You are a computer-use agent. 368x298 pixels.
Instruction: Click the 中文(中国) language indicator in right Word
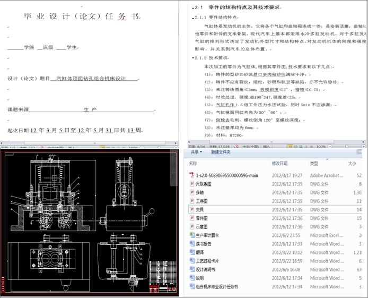(x=250, y=147)
